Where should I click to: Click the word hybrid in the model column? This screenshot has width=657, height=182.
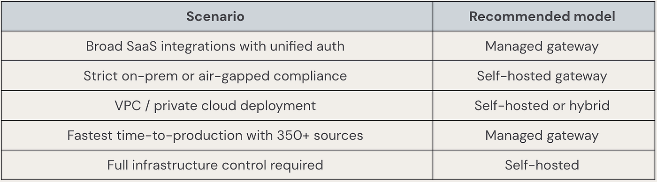(x=589, y=106)
